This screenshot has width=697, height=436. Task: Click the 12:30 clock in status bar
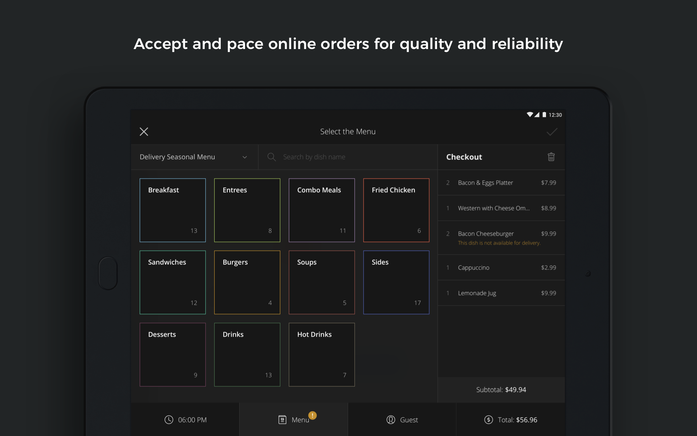point(555,115)
